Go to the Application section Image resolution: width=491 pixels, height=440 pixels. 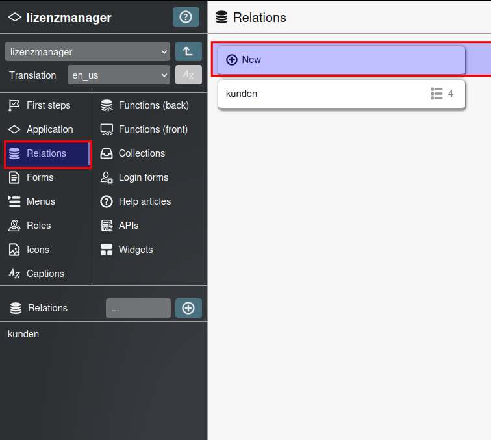click(49, 129)
